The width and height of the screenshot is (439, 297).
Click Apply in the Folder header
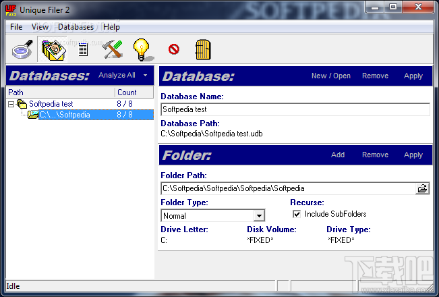pyautogui.click(x=413, y=155)
